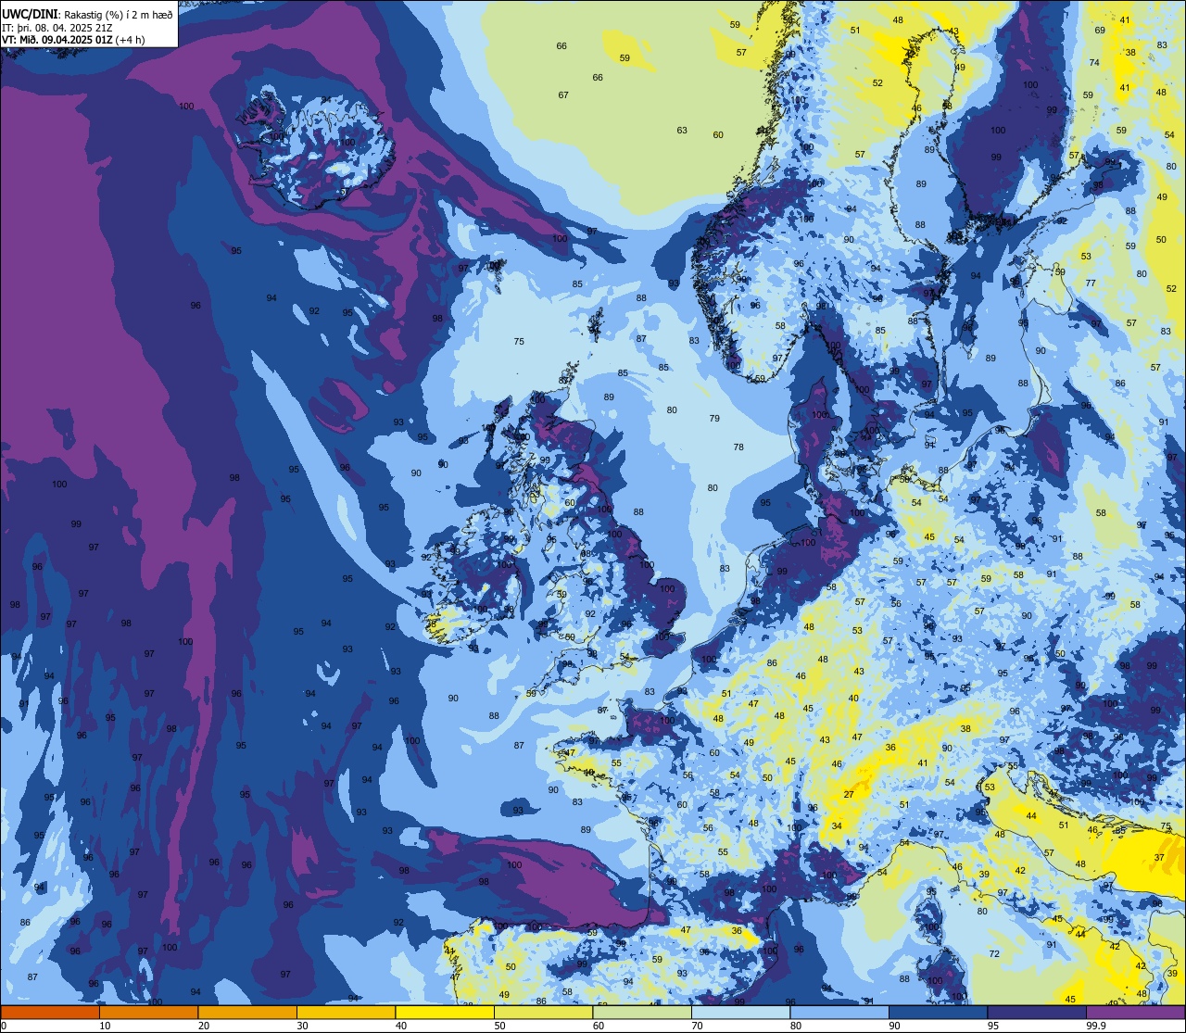This screenshot has height=1033, width=1186.
Task: Click the humidity value '79' on the map
Action: pos(714,419)
